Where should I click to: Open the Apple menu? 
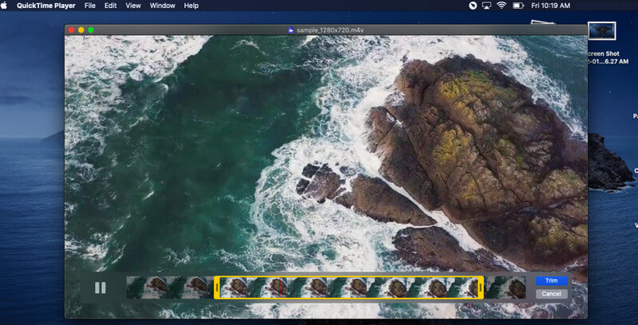pos(5,6)
